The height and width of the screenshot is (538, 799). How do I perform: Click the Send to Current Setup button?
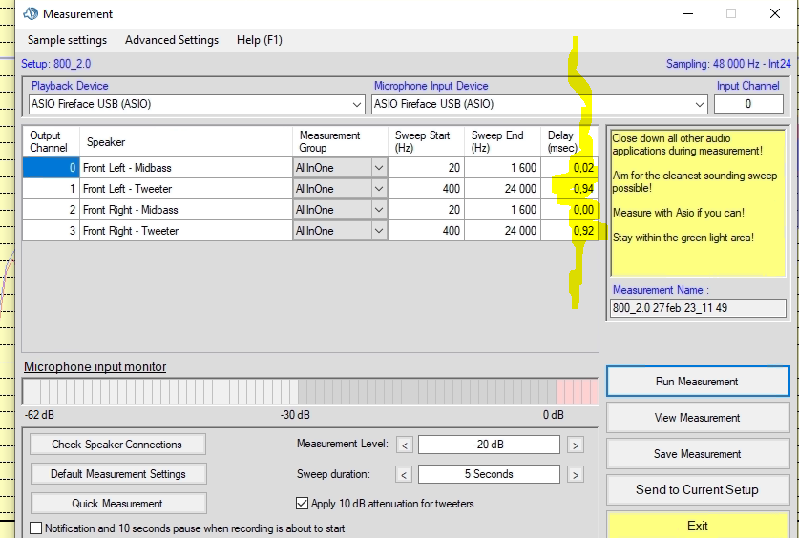tap(697, 489)
